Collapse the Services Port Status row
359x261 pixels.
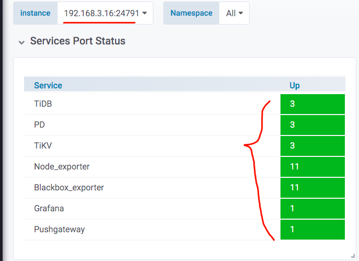21,42
